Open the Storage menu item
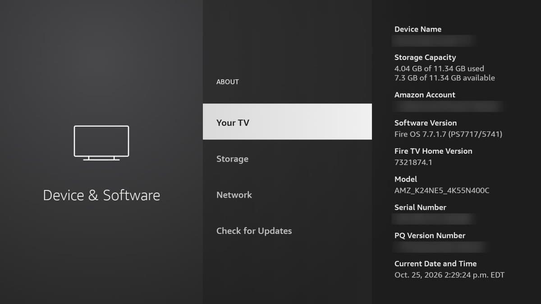 click(x=287, y=159)
